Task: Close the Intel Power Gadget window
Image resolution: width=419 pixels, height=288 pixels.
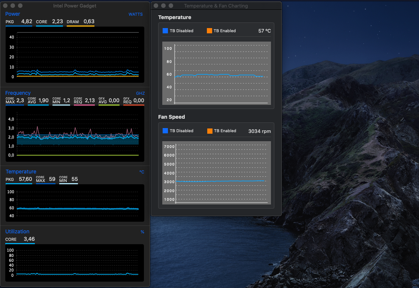Action: point(5,6)
